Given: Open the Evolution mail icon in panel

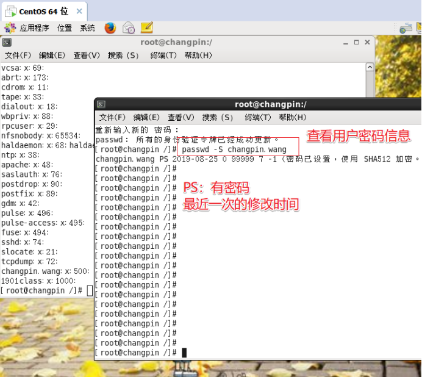Looking at the screenshot, I should [x=129, y=27].
